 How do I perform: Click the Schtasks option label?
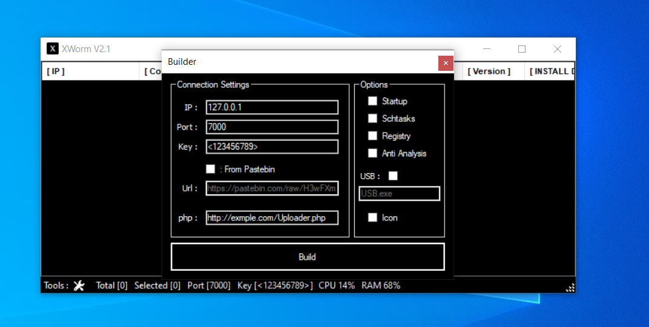pos(398,118)
